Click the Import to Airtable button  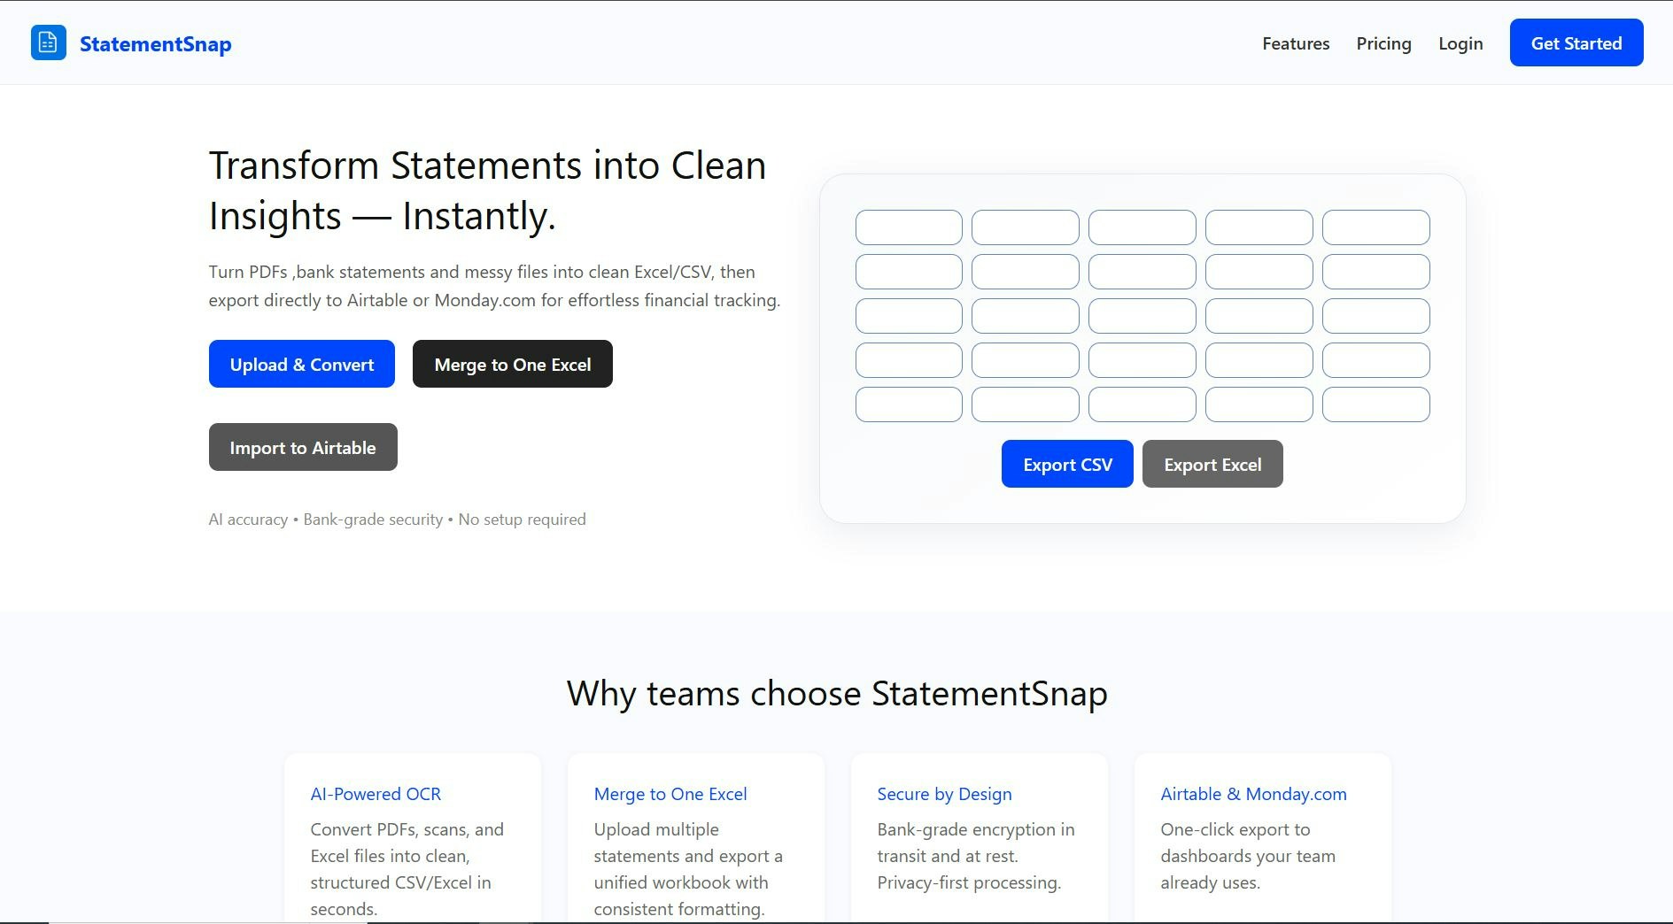coord(303,447)
